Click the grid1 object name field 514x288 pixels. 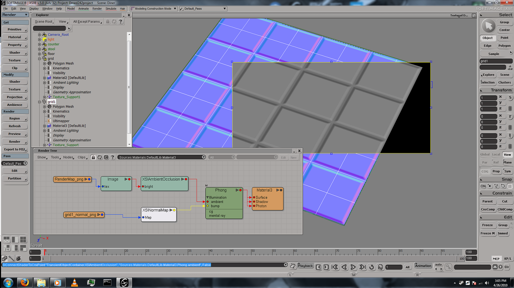point(496,61)
